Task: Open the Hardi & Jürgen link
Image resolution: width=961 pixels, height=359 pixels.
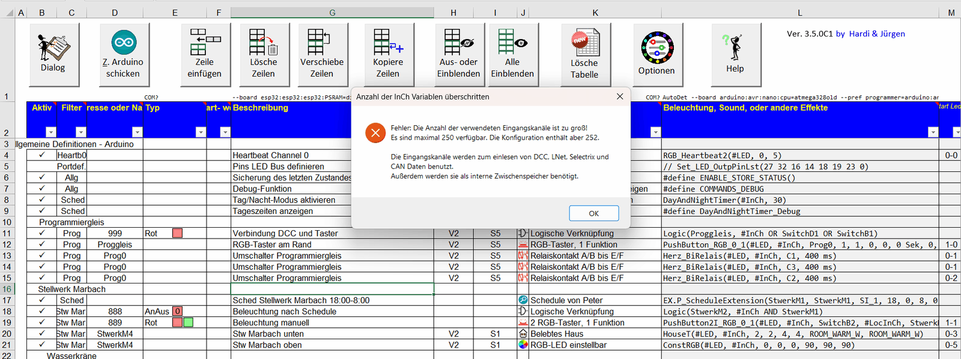Action: coord(877,34)
